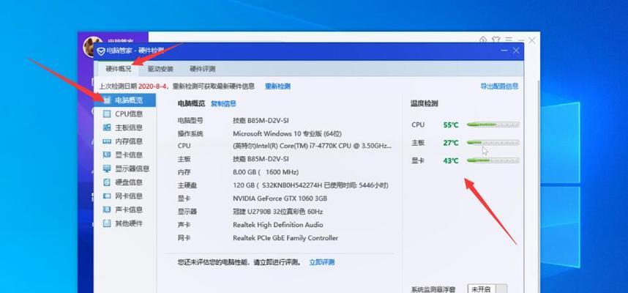628x293 pixels.
Task: Open the 电脑概览 sidebar item
Action: (124, 100)
